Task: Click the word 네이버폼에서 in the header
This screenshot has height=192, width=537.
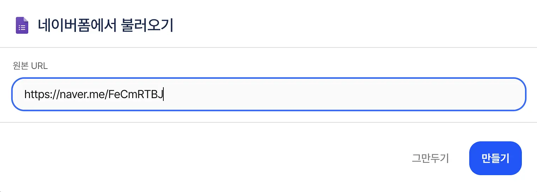Action: click(77, 26)
